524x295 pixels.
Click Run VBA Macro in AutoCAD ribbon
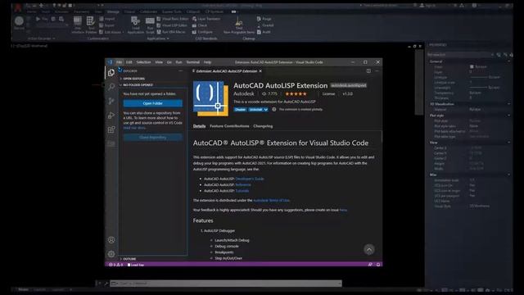click(171, 32)
